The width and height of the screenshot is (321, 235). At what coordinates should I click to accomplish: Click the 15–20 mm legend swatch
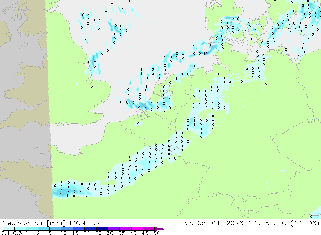click(x=79, y=229)
